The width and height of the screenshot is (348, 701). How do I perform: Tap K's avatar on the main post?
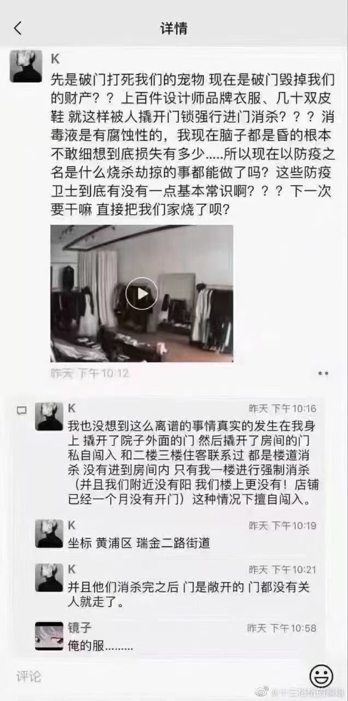tap(26, 66)
